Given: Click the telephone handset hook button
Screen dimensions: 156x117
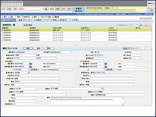Looking at the screenshot, I should point(46,9).
